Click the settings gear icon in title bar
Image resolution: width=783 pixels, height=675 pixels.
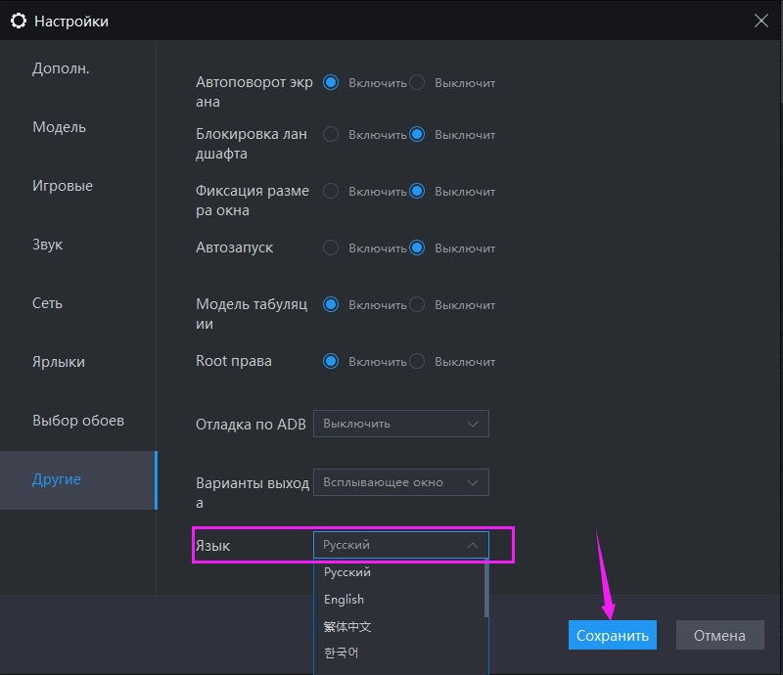pyautogui.click(x=18, y=21)
